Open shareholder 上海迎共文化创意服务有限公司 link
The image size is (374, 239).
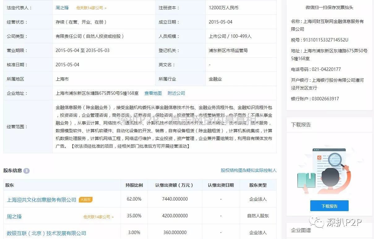coord(41,200)
